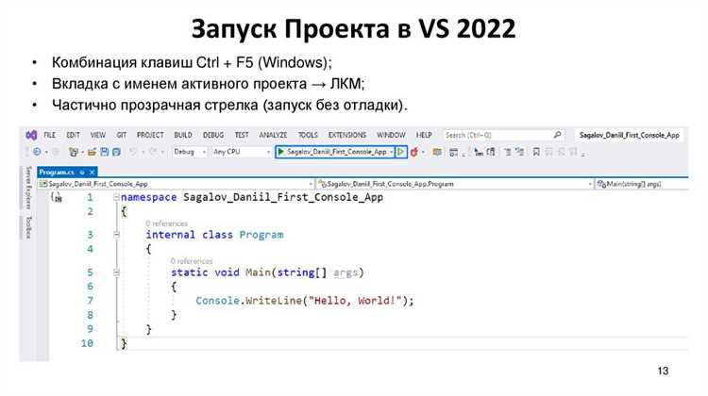Screen dimensions: 708x396
Task: Click the args parameter on line 5
Action: coord(346,272)
